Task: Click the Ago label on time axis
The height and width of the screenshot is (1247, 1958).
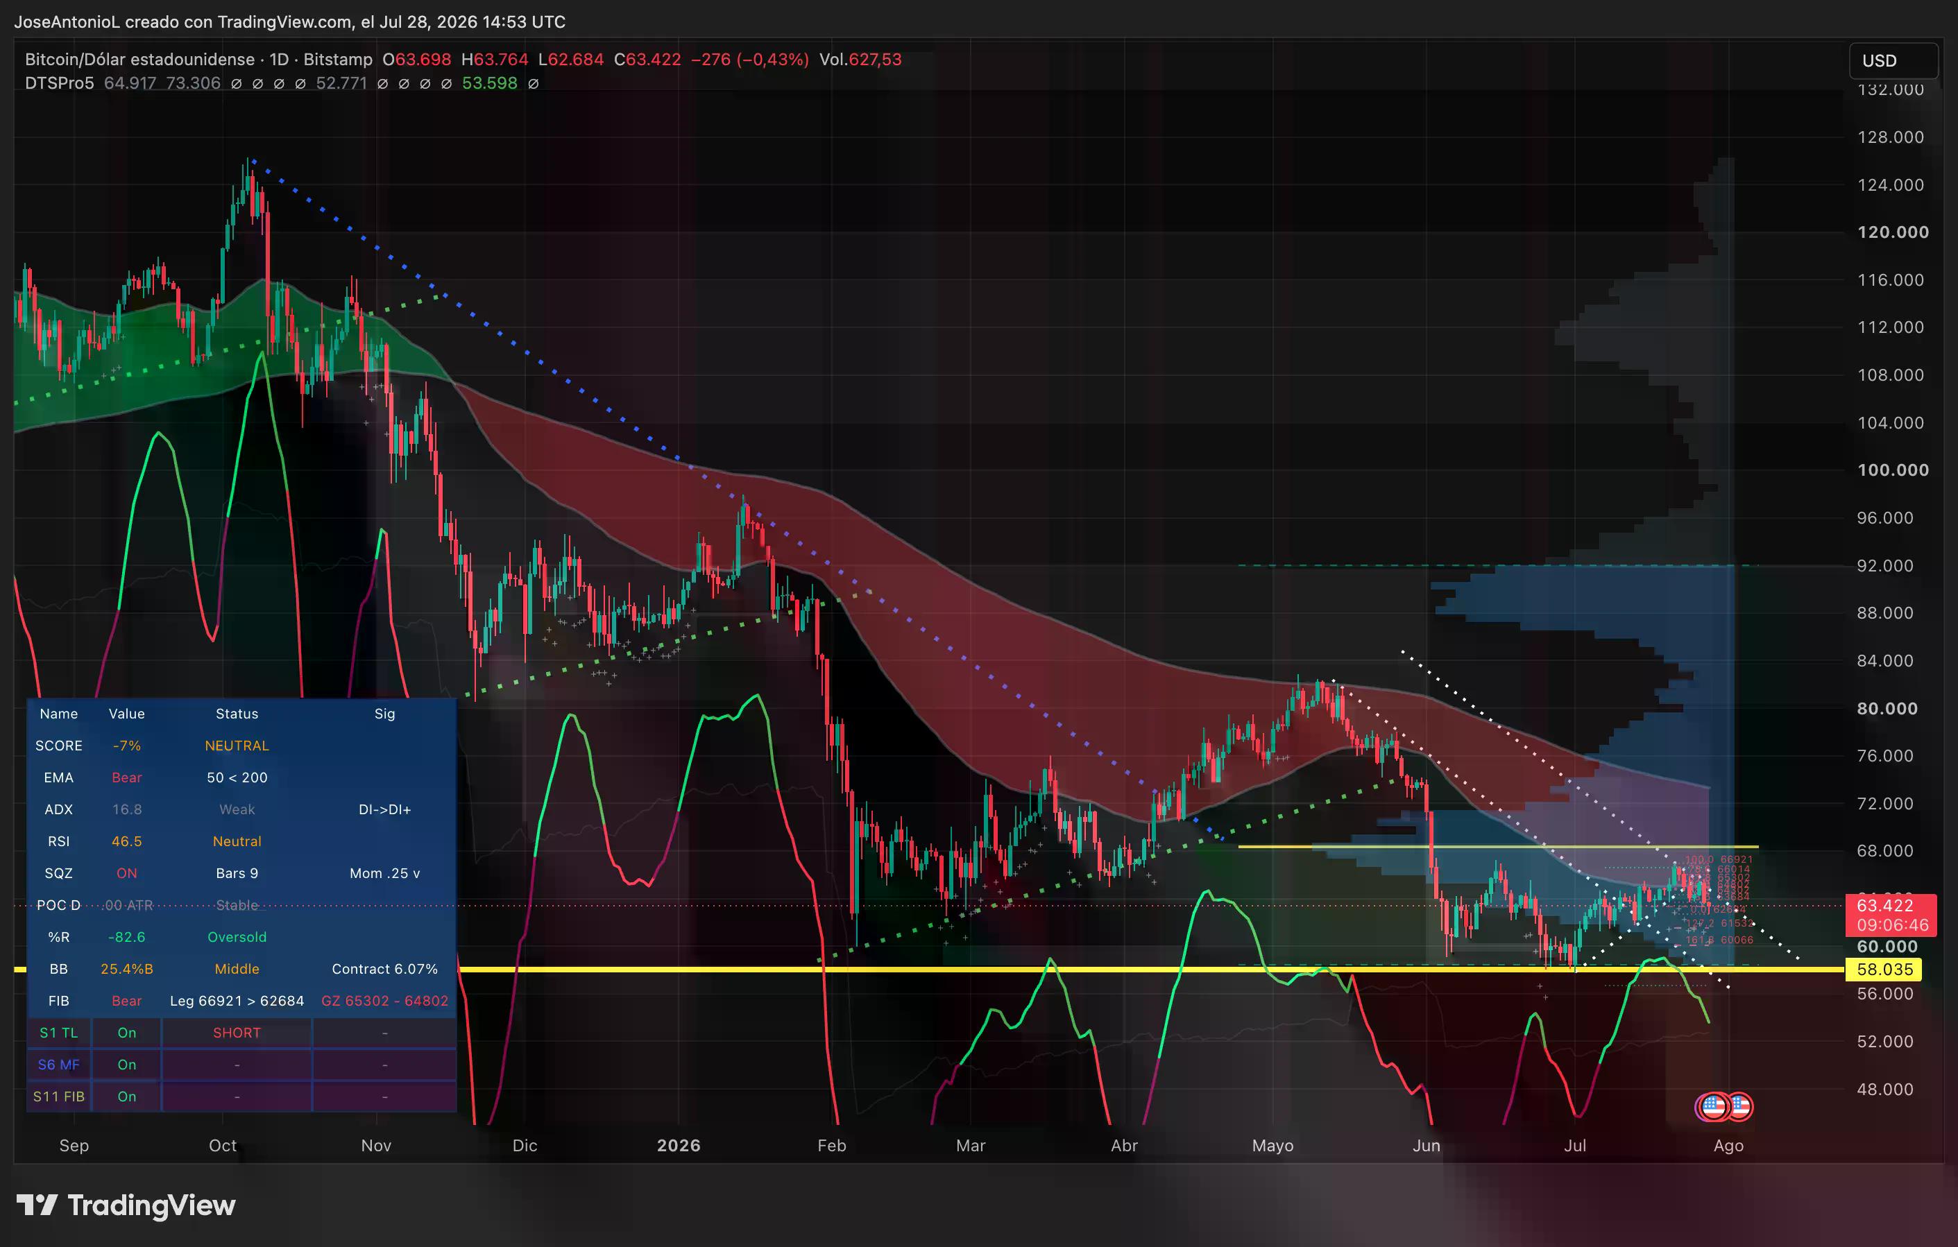Action: [x=1728, y=1145]
